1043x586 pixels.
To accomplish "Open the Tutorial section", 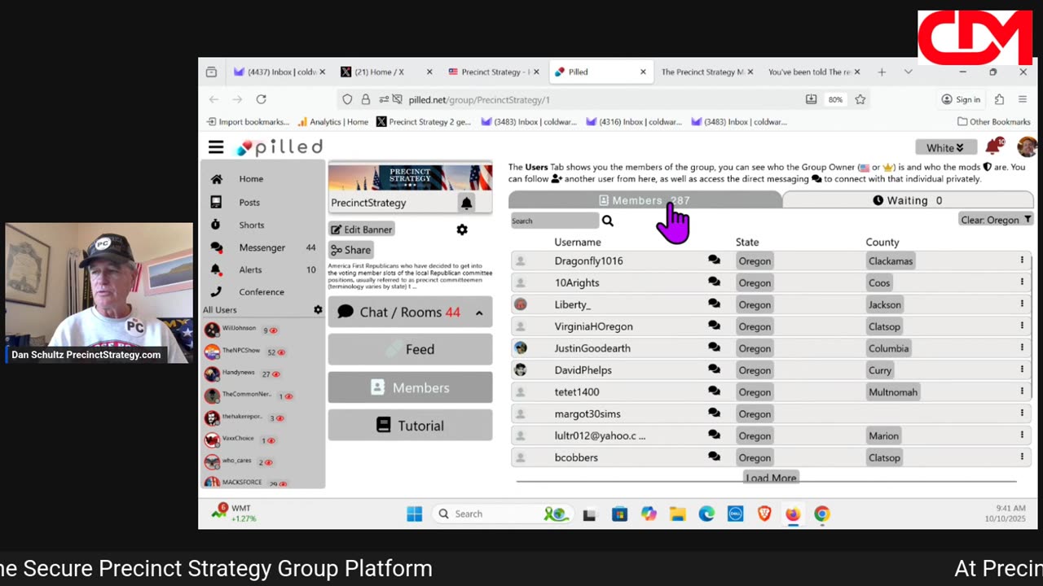I will click(410, 425).
